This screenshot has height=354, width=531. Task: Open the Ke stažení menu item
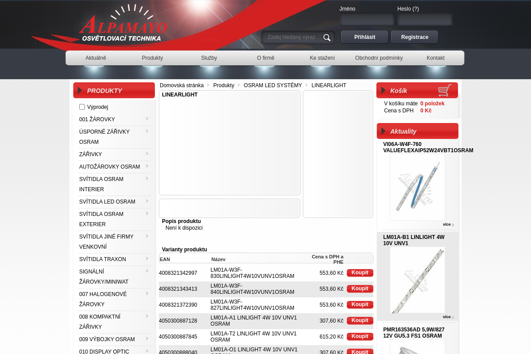[322, 58]
